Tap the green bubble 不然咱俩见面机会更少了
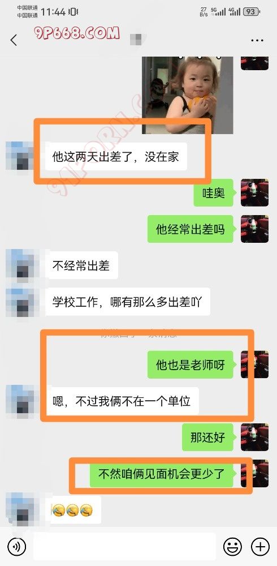Image resolution: width=277 pixels, height=566 pixels. tap(162, 474)
